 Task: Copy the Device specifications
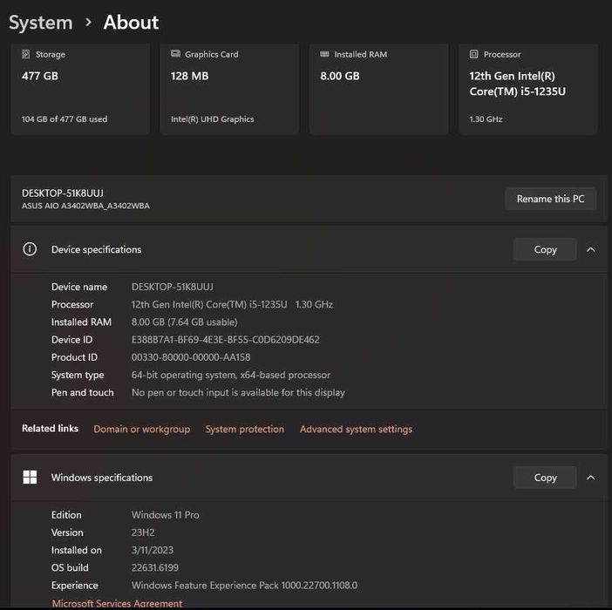[545, 249]
